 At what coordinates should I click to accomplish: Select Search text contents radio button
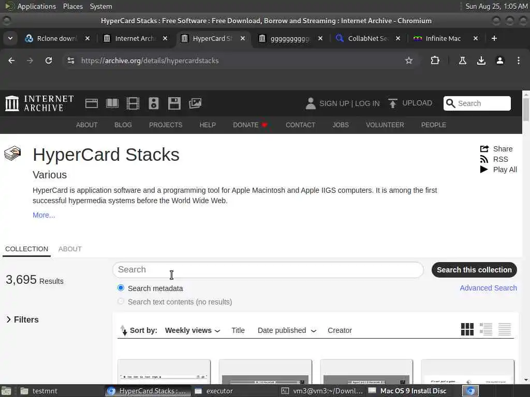[121, 301]
